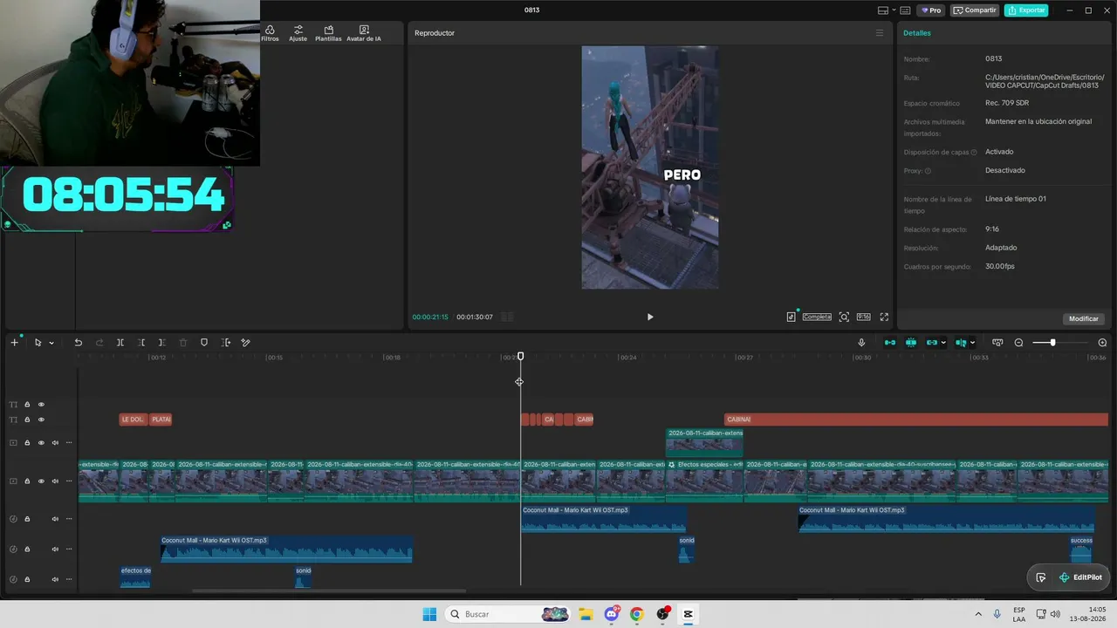Lock the second text track

coord(27,420)
